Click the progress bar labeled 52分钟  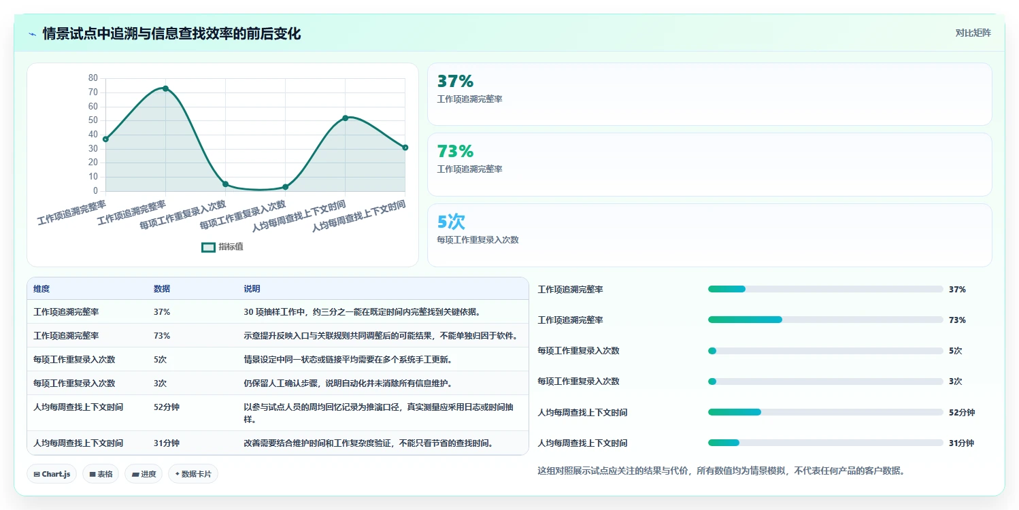coord(826,412)
